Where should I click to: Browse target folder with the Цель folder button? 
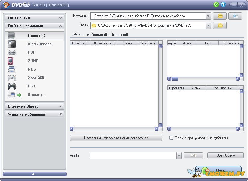pos(220,25)
